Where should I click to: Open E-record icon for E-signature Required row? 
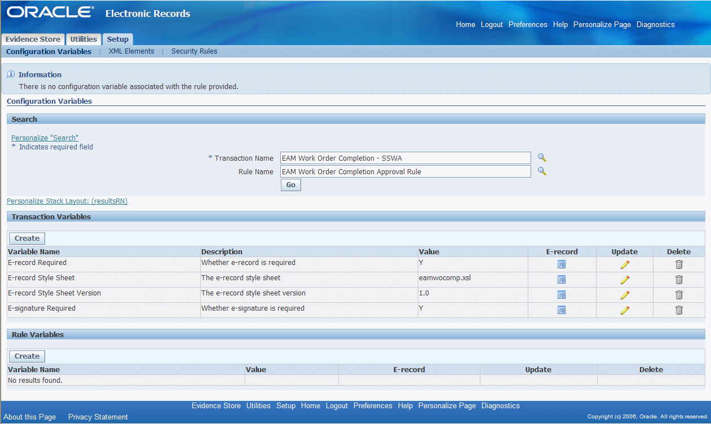(562, 310)
